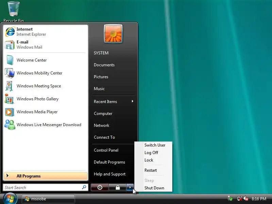
Task: Open Computer from Start menu
Action: (x=103, y=114)
